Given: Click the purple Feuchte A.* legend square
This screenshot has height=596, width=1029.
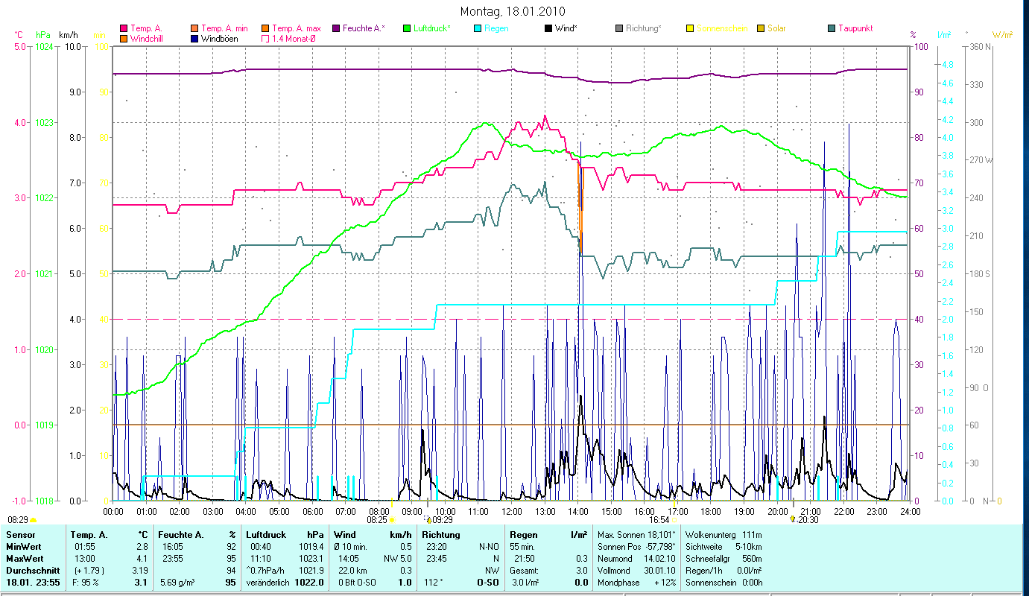Looking at the screenshot, I should pyautogui.click(x=336, y=28).
